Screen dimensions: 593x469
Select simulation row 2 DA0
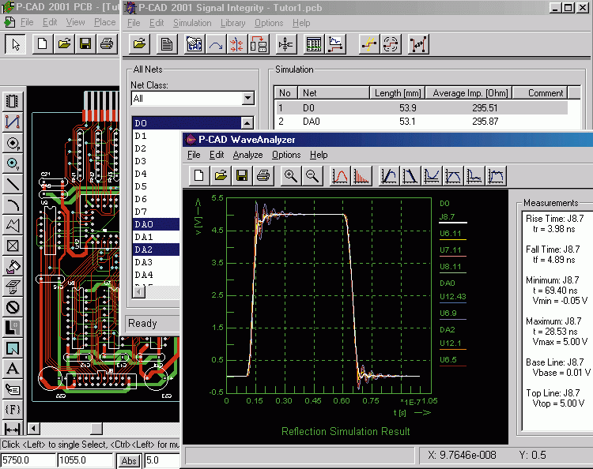421,122
